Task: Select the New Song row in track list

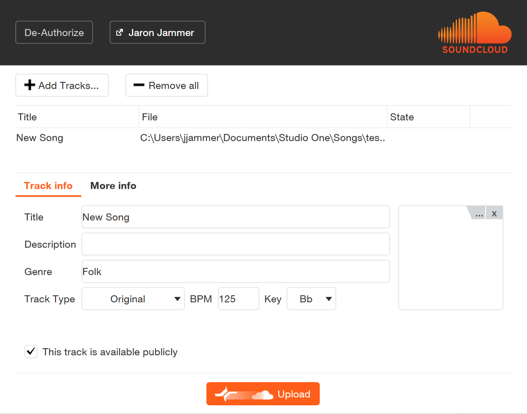Action: (x=263, y=138)
